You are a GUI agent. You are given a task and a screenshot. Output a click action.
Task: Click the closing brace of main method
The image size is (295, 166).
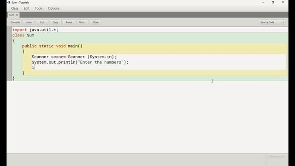click(23, 73)
